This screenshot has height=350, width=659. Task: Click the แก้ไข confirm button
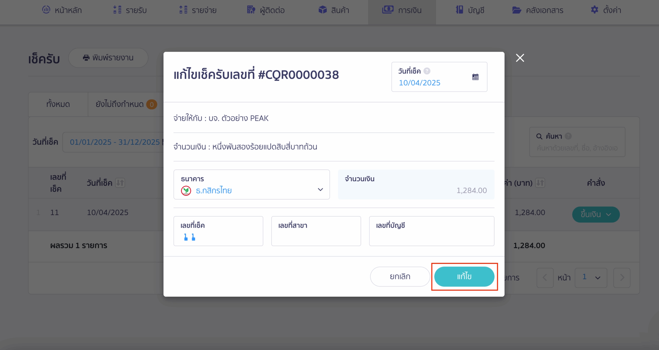464,277
